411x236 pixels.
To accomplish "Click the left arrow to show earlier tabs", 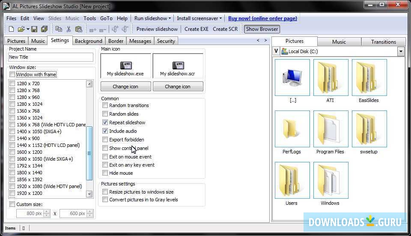I will pyautogui.click(x=258, y=40).
